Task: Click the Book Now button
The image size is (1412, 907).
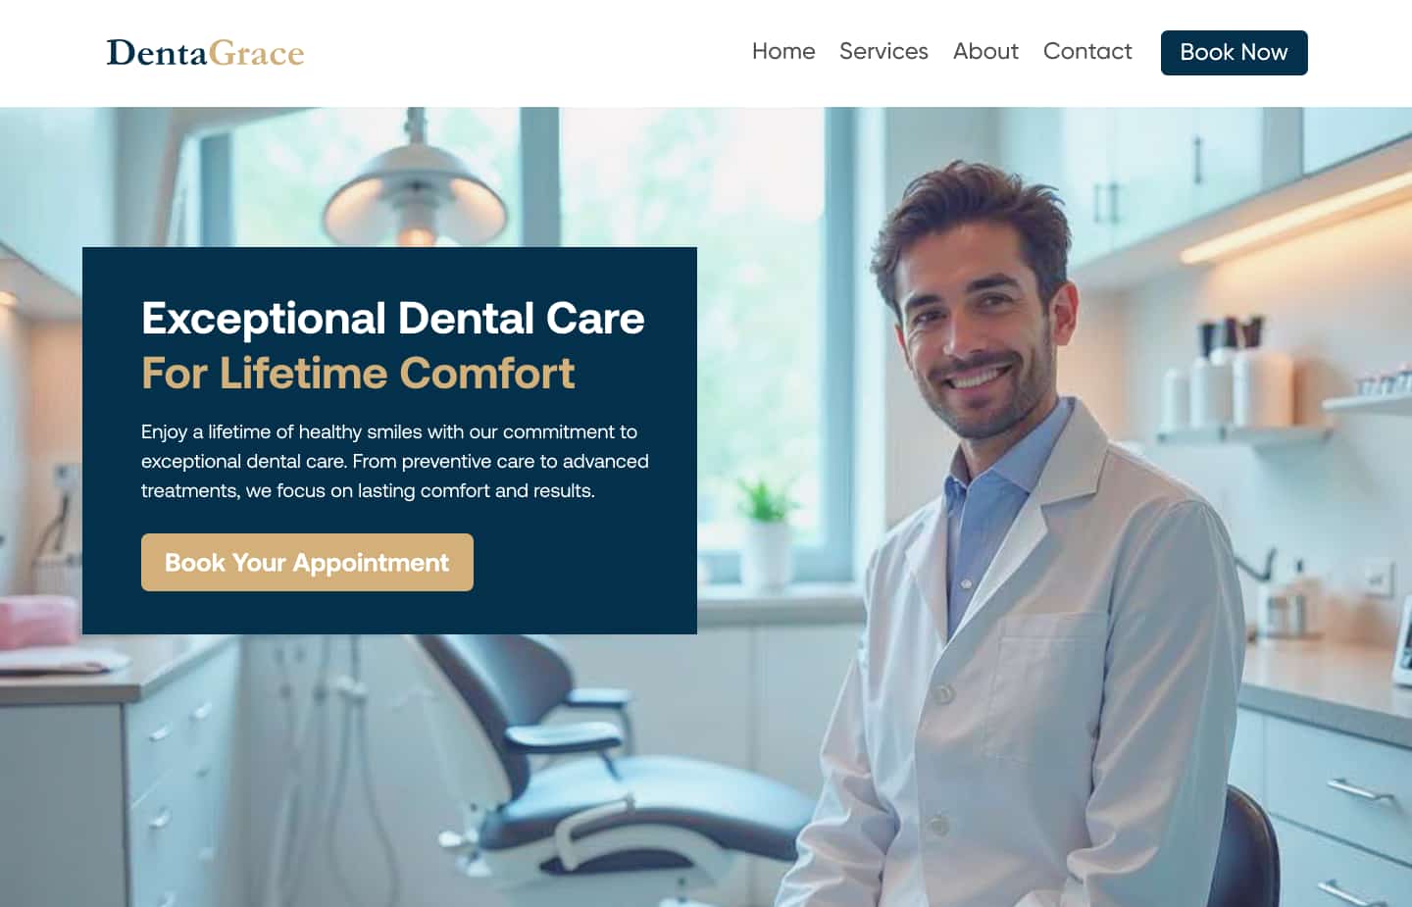Action: (1235, 52)
